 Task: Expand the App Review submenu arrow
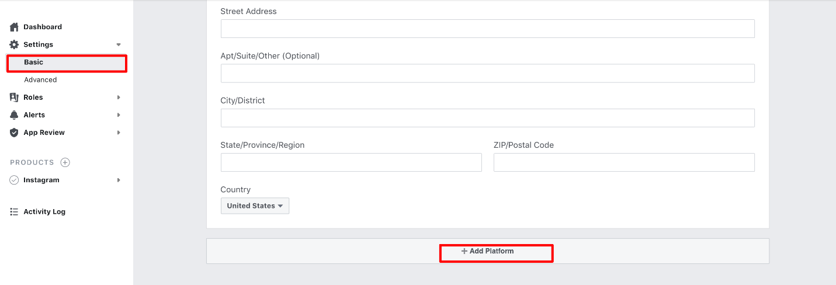[x=119, y=133]
